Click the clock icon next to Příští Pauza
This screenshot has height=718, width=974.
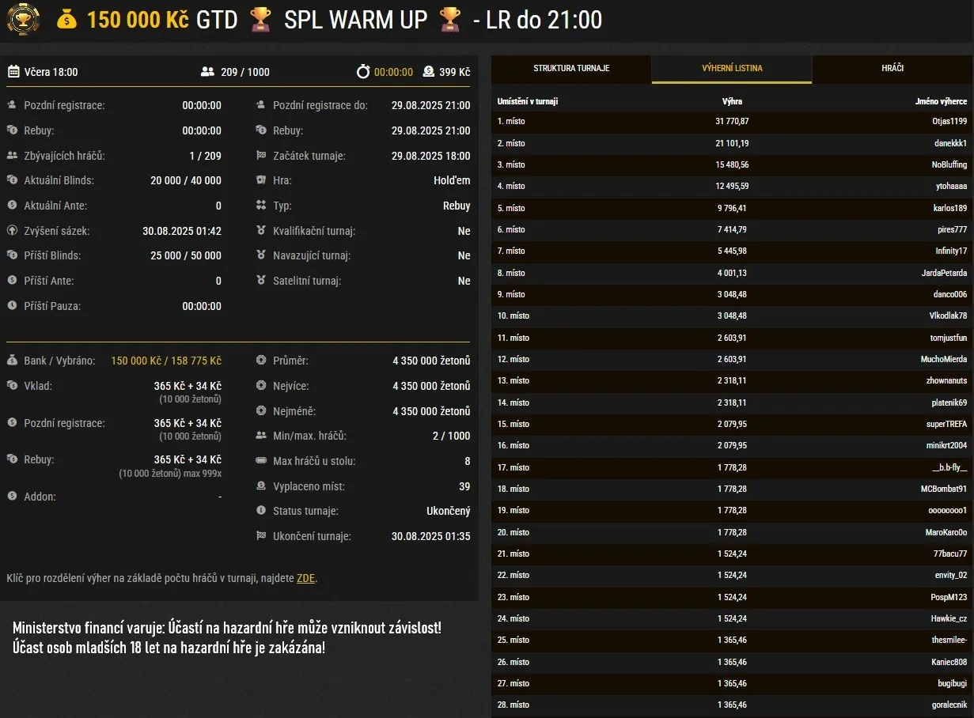[11, 306]
